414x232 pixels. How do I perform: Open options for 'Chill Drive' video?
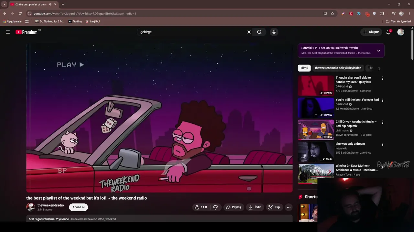point(383,122)
